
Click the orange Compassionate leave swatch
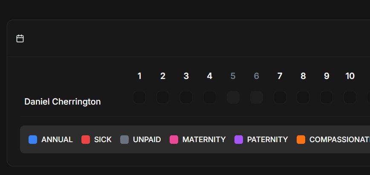pos(301,140)
